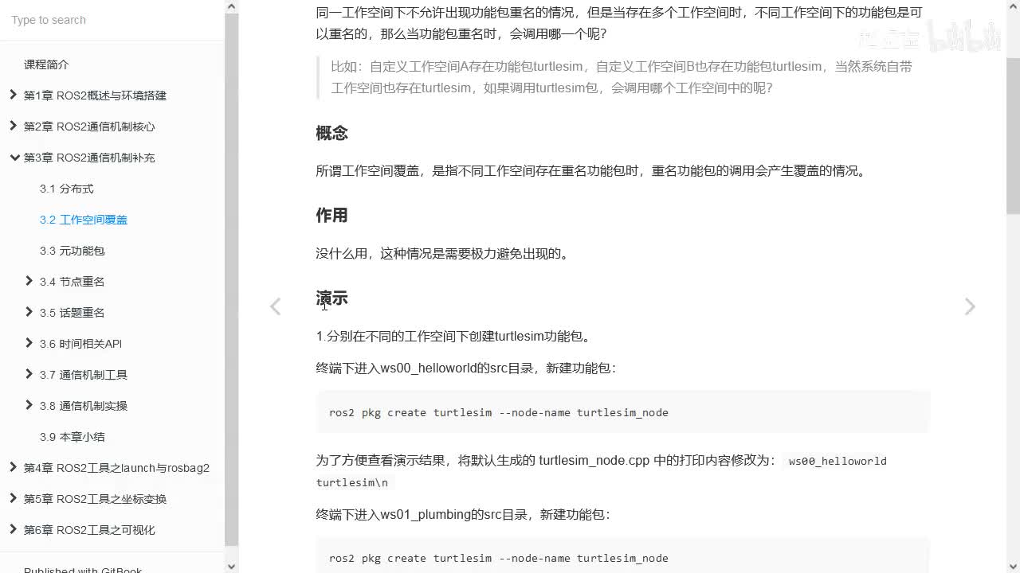Click inline code ws00_helloworld

[838, 461]
